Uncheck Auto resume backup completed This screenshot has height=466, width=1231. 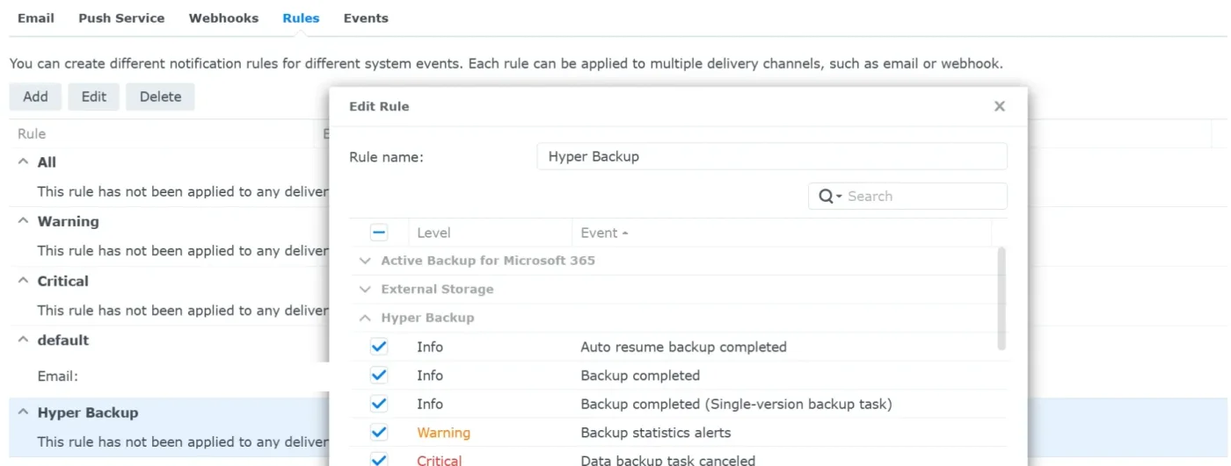pyautogui.click(x=379, y=347)
